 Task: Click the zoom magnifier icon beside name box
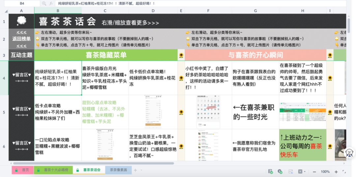(44, 3)
